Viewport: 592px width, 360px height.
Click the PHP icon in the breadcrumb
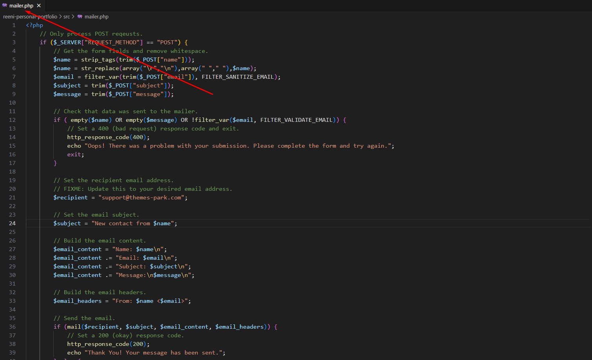tap(80, 16)
